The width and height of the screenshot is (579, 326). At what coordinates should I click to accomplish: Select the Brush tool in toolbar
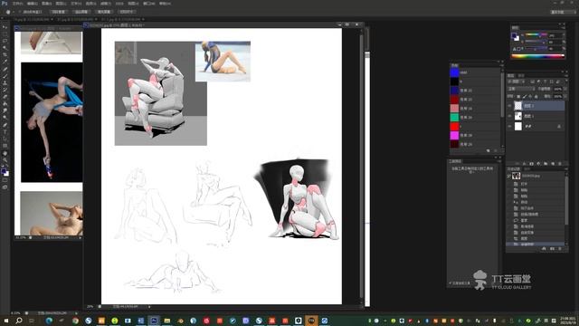pos(5,76)
